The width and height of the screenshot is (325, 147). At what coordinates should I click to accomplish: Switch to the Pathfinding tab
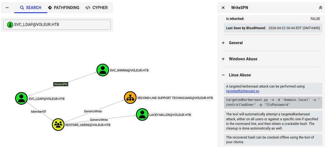[64, 7]
